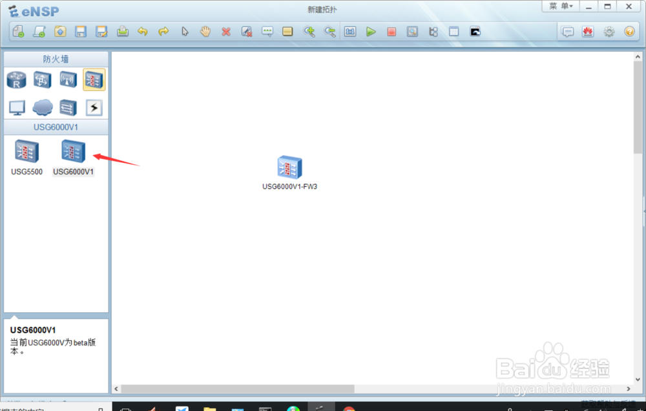Click the 当前USG6000V为beta版本 description text
This screenshot has height=411, width=646.
point(53,346)
